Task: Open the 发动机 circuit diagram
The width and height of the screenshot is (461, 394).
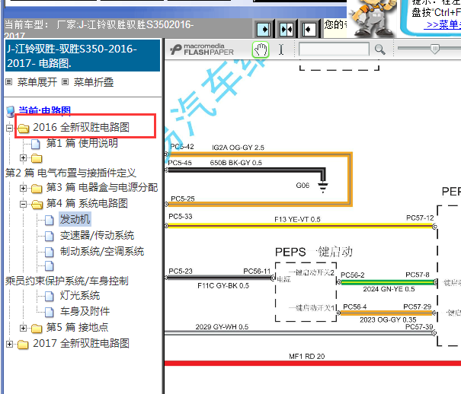Action: tap(75, 220)
